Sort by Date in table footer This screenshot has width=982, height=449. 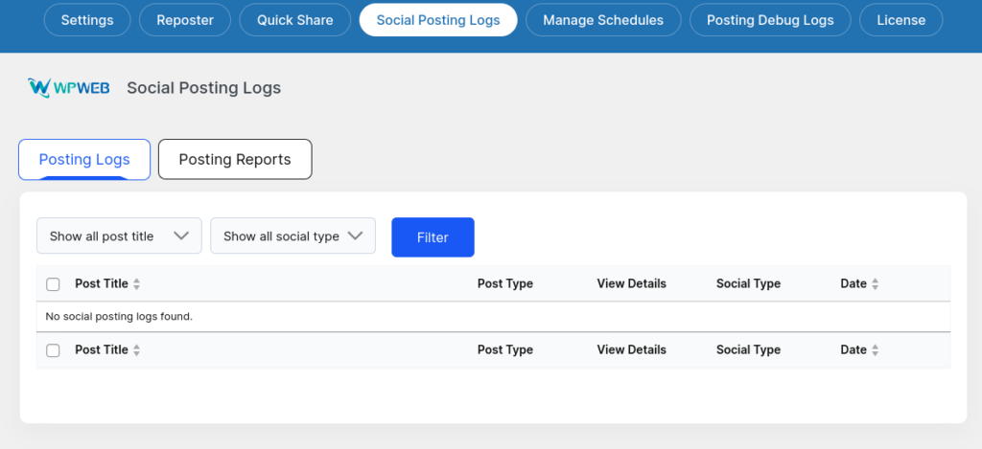click(853, 350)
